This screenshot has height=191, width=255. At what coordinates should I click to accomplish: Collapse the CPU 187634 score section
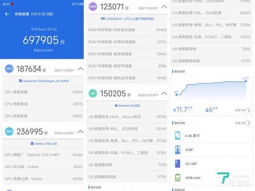point(80,69)
